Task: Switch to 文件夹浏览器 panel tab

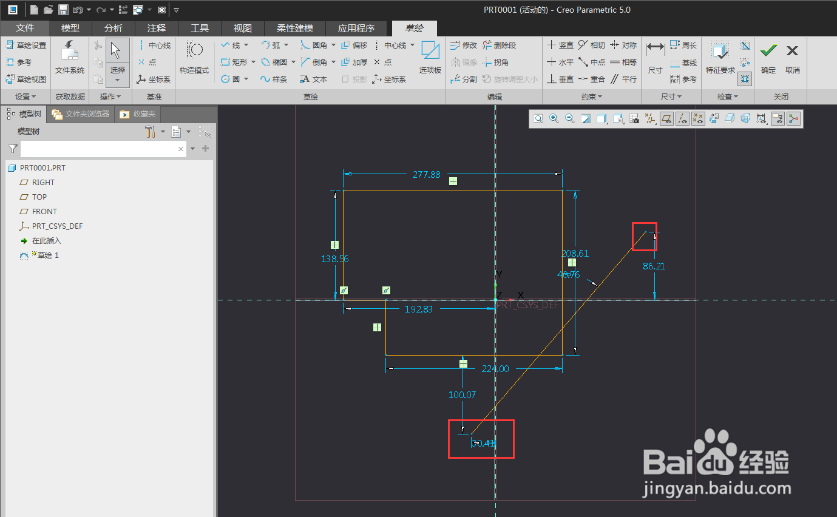Action: click(x=80, y=114)
